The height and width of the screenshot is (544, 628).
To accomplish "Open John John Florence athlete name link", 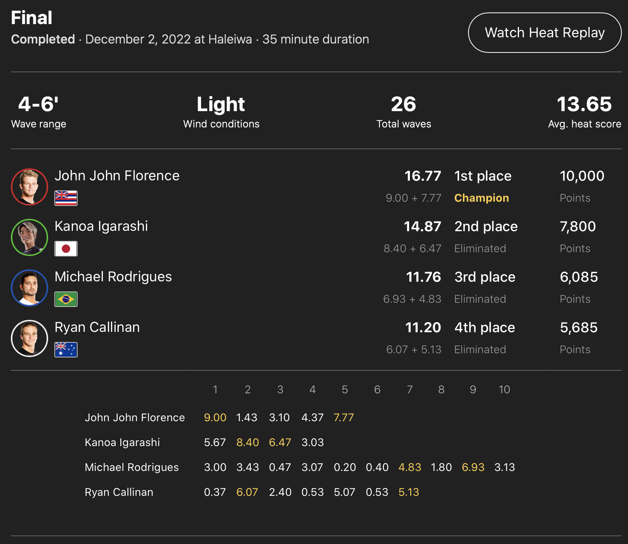I will pos(117,176).
